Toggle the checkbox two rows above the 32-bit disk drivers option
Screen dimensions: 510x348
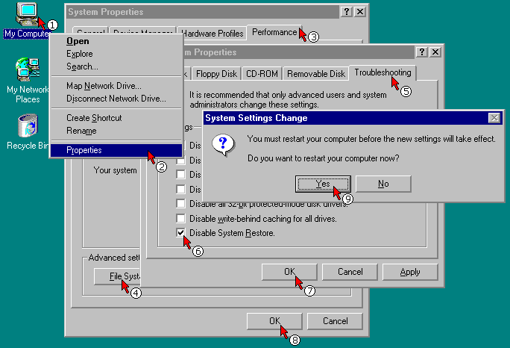pos(180,175)
